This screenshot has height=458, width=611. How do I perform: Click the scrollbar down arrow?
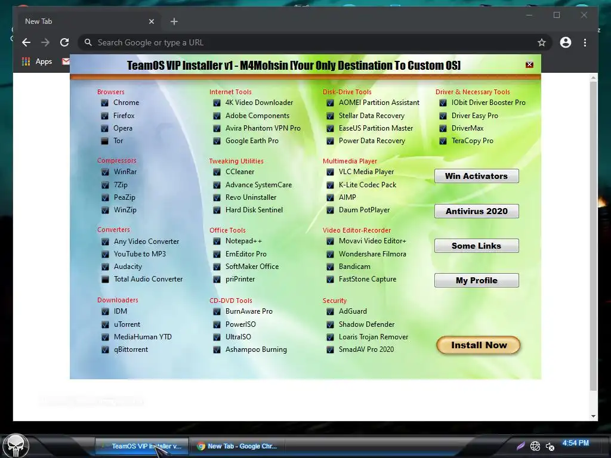click(593, 416)
